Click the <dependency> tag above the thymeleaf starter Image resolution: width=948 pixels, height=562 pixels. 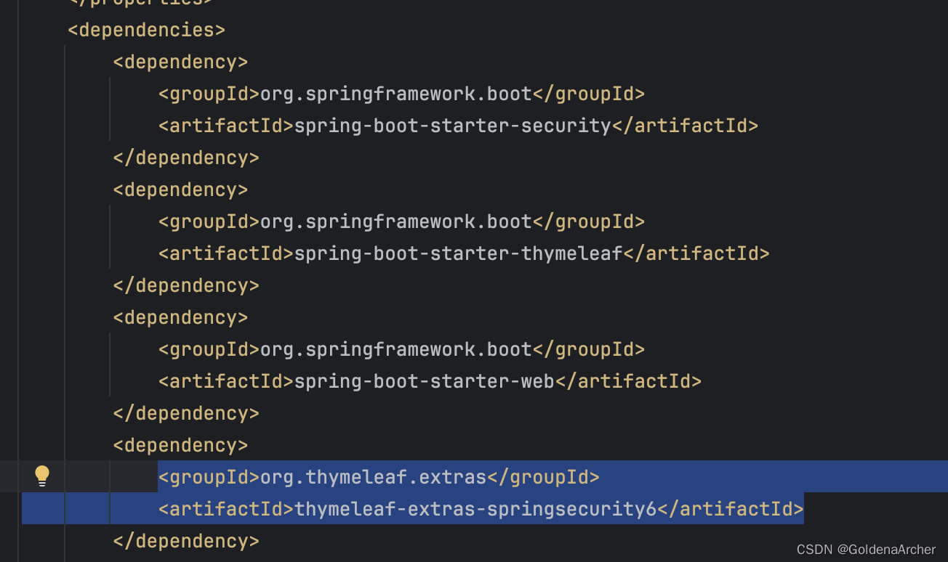[180, 190]
